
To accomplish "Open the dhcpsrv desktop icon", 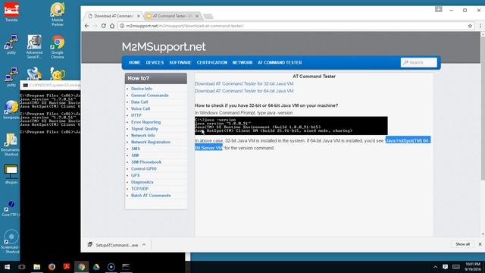I will click(11, 174).
